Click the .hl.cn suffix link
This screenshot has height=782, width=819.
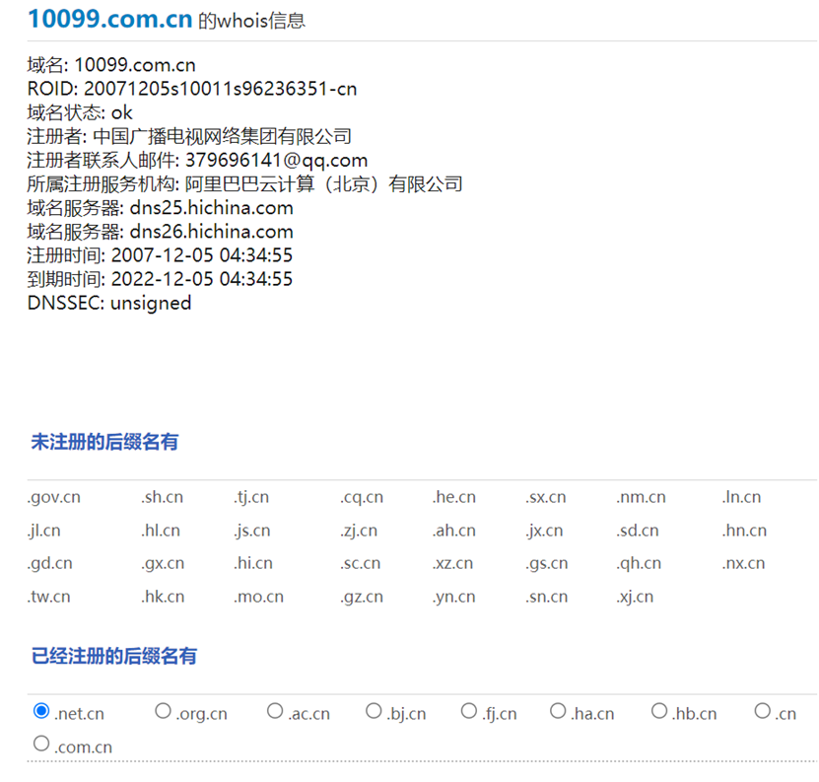click(x=161, y=531)
